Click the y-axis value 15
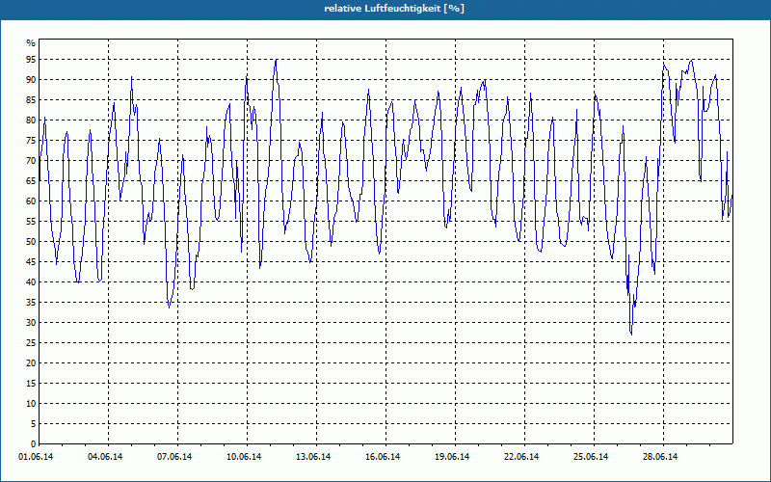Screen dimensions: 771x482 tap(31, 383)
